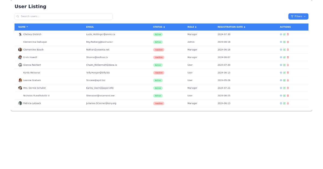Click the funnel icon on the Filters button
Screen dimensions: 323x169
tap(292, 16)
